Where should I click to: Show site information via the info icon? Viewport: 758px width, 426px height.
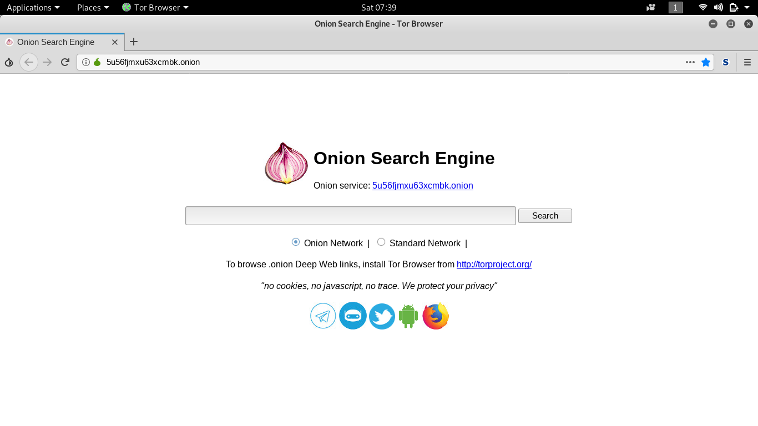[86, 62]
